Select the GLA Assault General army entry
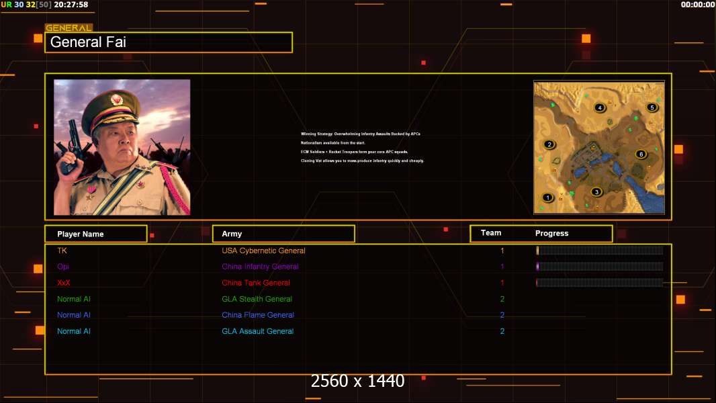 coord(257,331)
